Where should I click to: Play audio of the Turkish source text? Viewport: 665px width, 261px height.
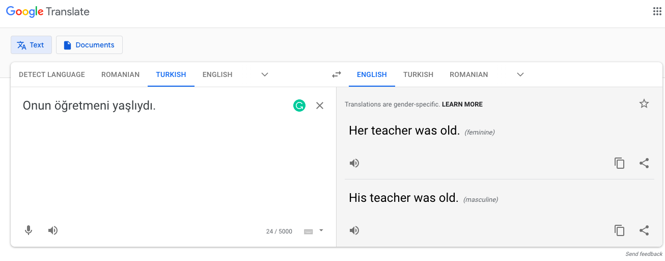(53, 230)
